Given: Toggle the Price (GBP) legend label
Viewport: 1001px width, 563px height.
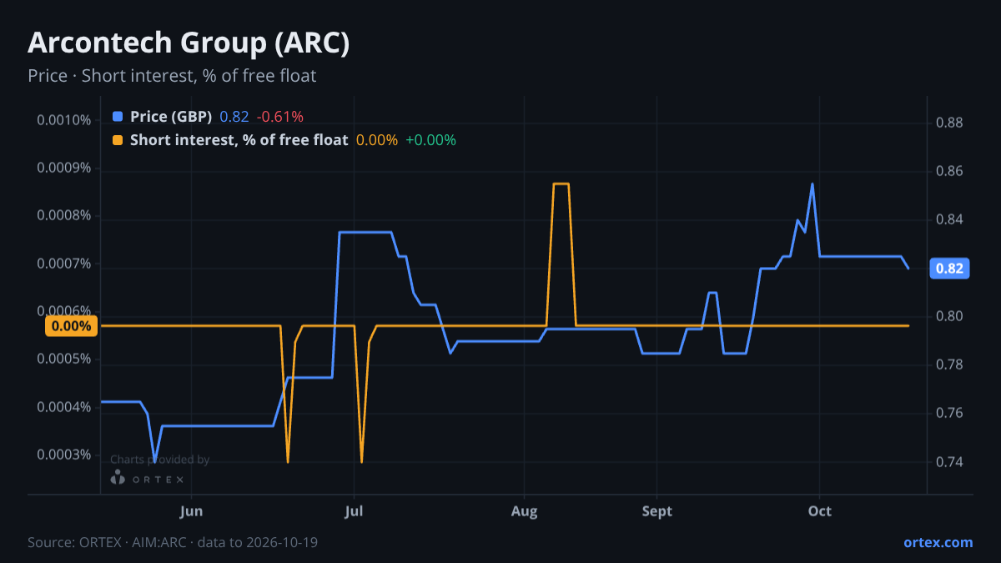Looking at the screenshot, I should pos(171,117).
